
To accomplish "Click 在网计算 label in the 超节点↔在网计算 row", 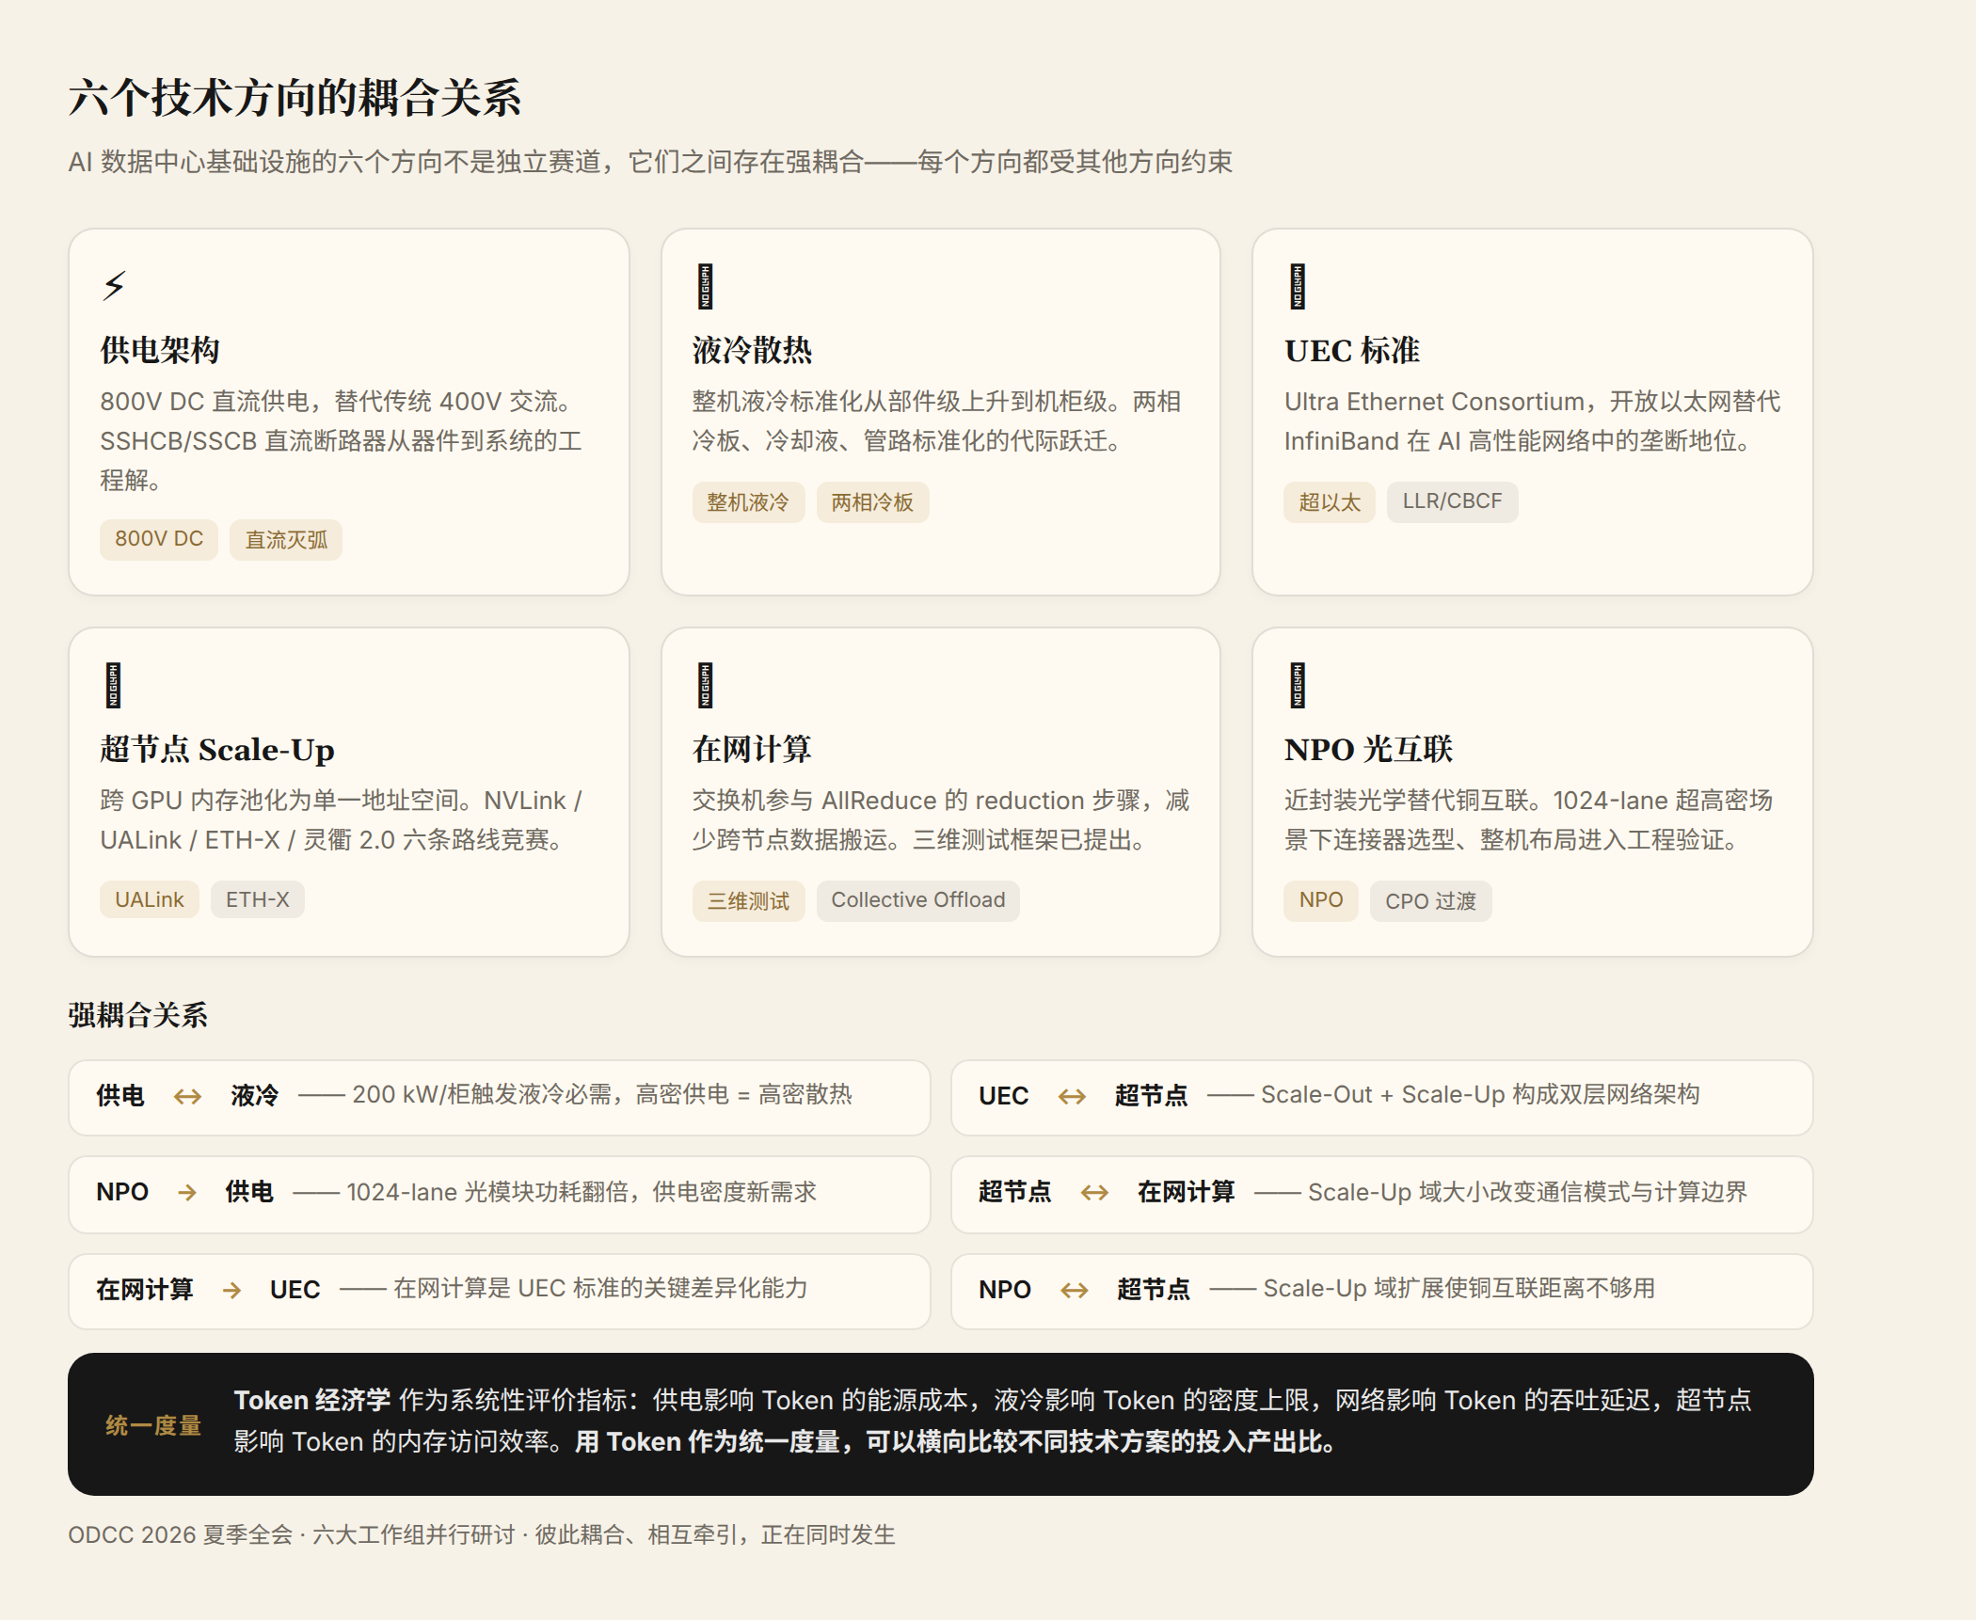I will pyautogui.click(x=1186, y=1193).
